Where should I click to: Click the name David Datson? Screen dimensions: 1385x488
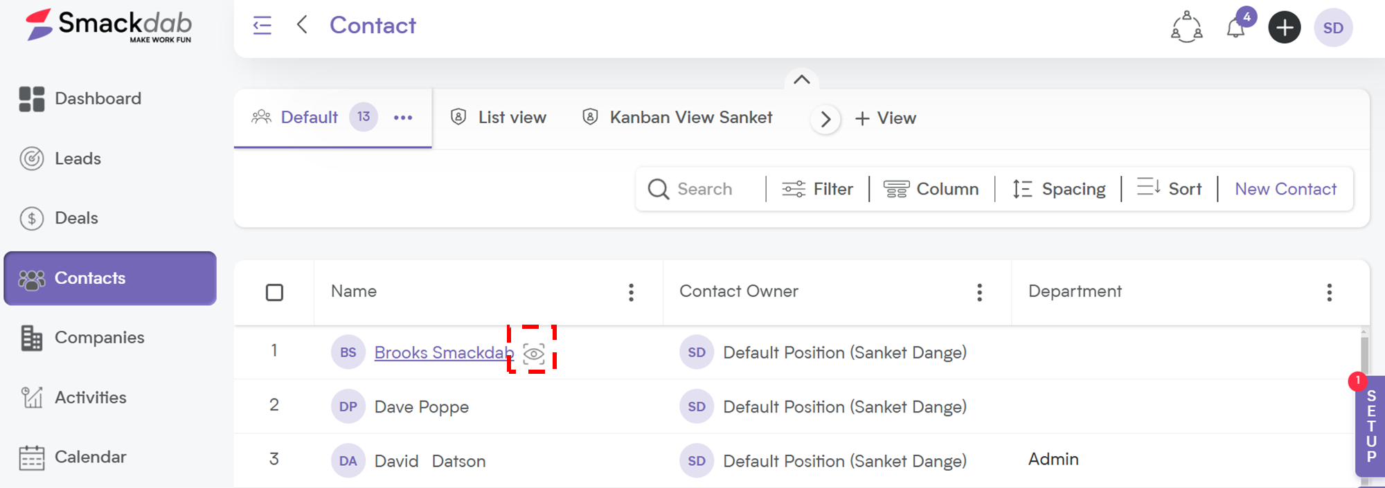(430, 461)
